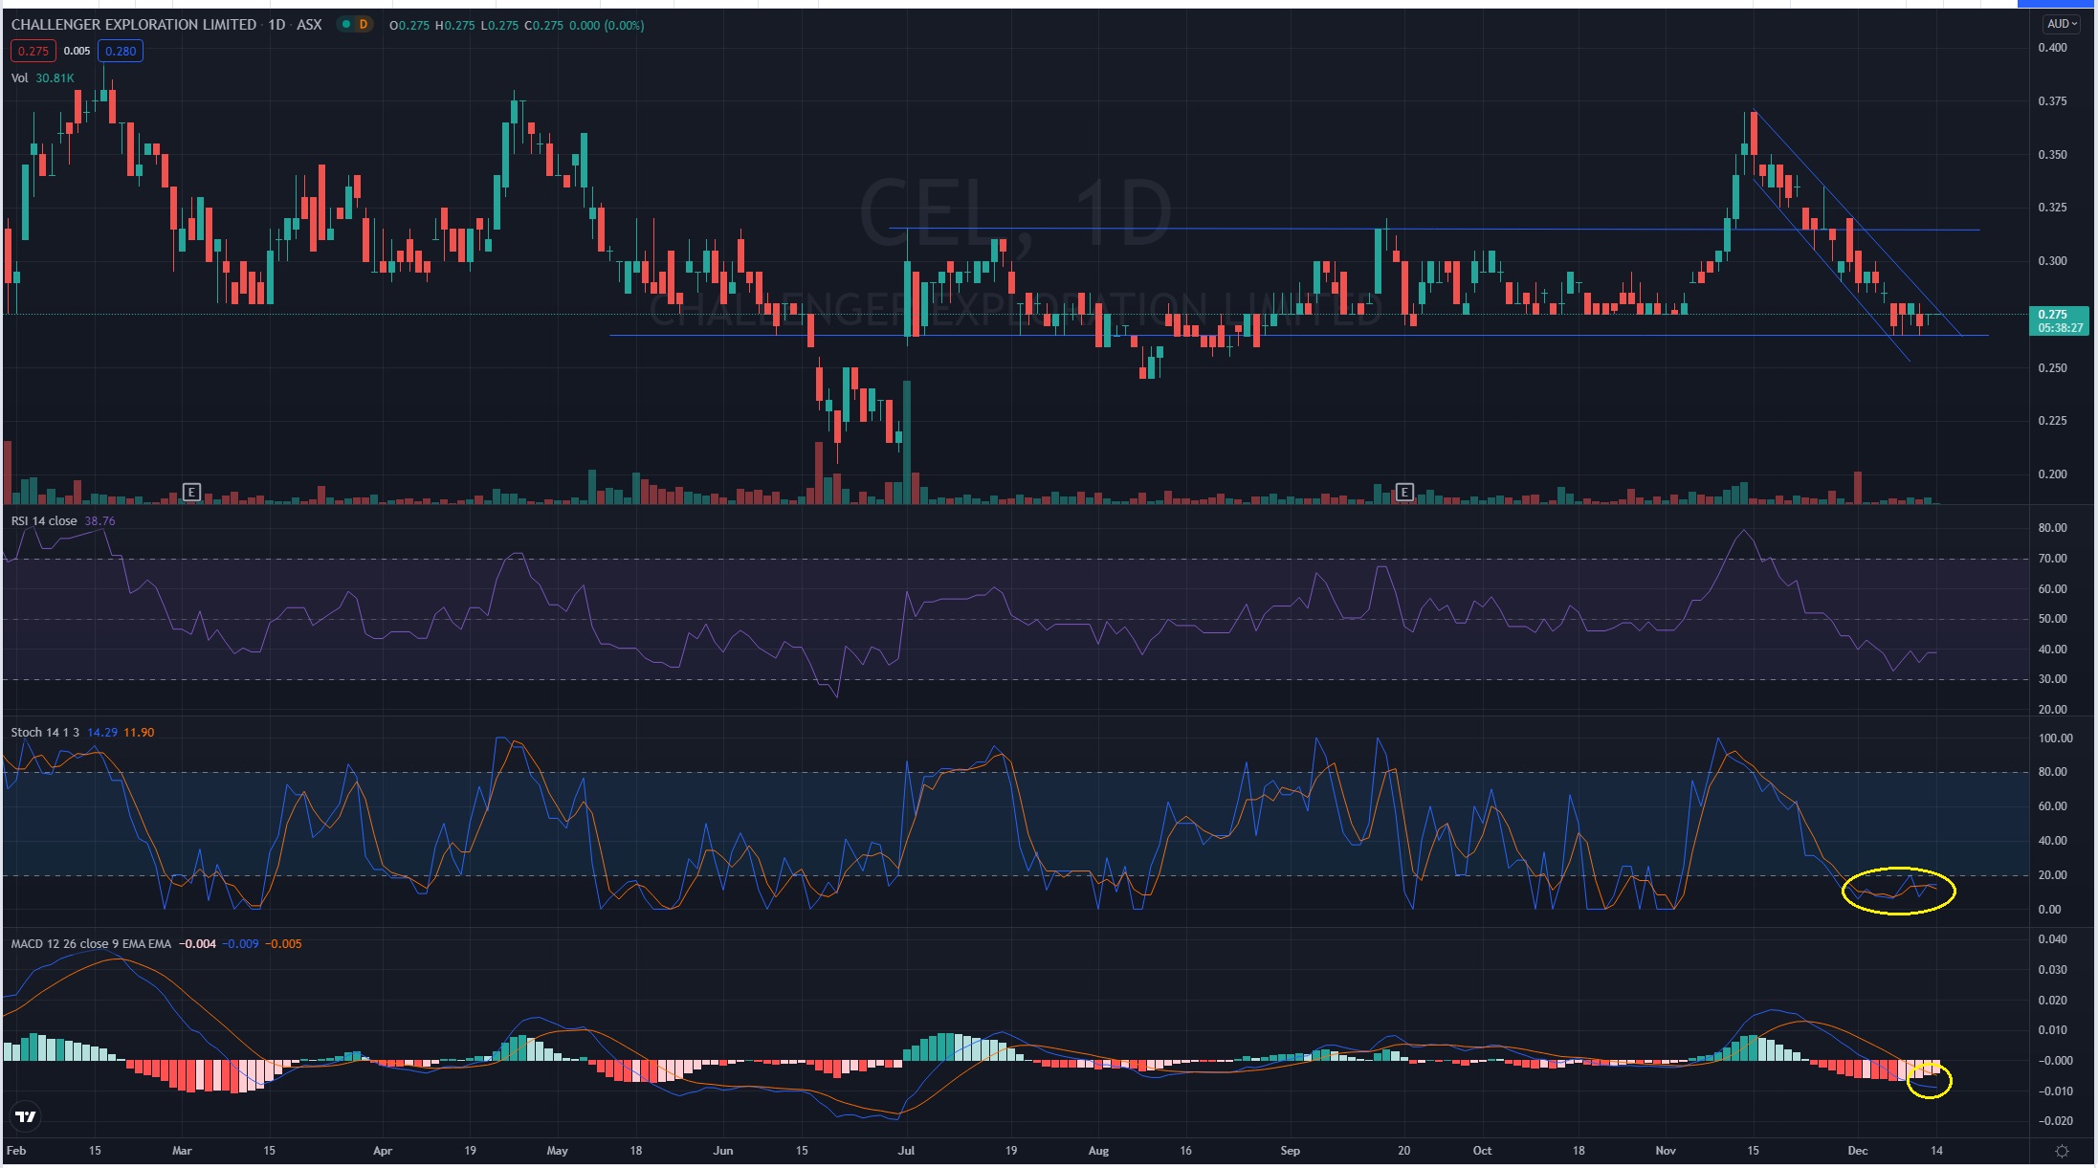Click the 0.005 spread value
Screen dimensions: 2098x1168
[77, 51]
